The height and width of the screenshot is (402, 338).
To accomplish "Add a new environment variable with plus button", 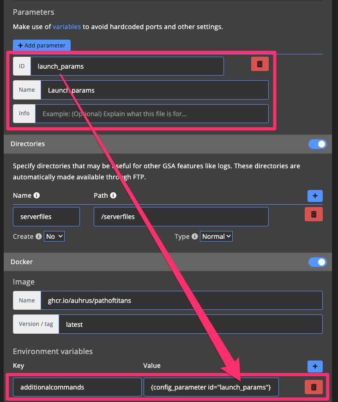I will (315, 367).
